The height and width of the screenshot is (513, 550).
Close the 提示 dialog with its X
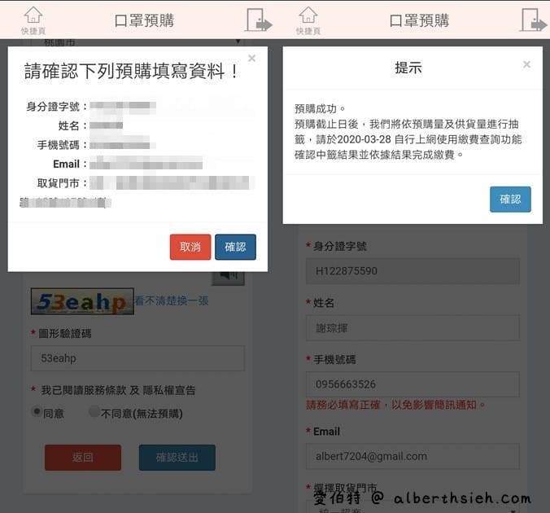[x=526, y=64]
